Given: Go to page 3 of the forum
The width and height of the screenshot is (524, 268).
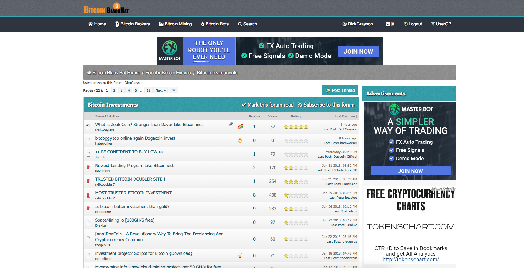Looking at the screenshot, I should [121, 90].
